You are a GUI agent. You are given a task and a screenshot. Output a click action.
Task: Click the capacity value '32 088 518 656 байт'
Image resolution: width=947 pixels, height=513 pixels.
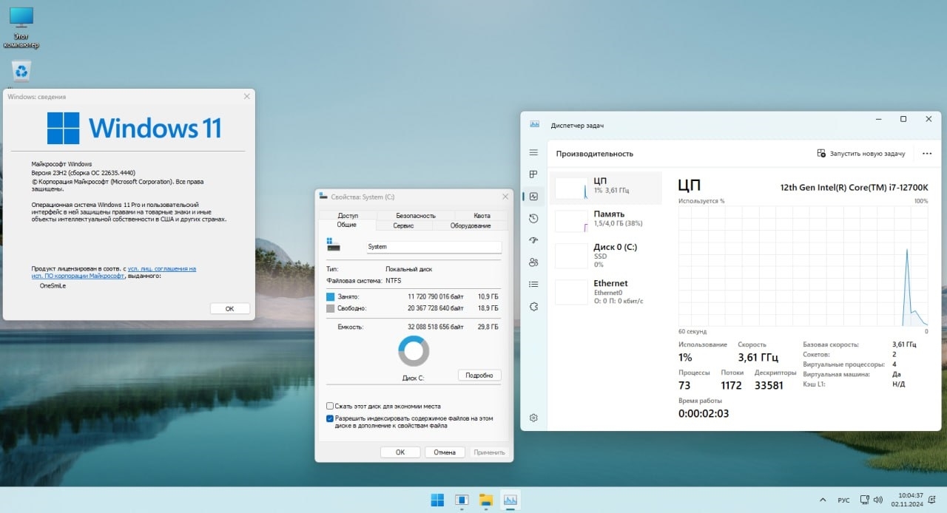tap(436, 327)
